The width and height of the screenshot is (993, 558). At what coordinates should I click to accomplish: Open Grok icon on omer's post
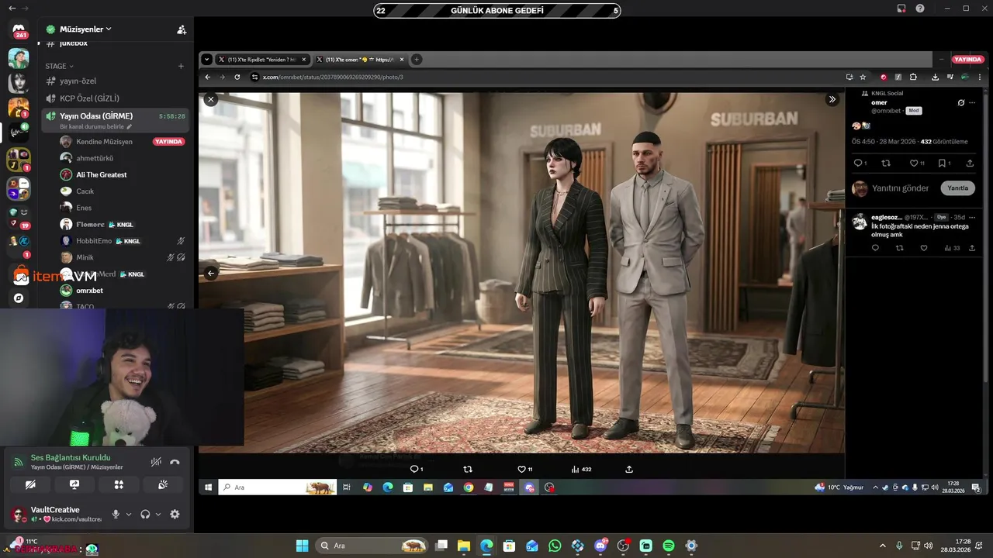961,102
